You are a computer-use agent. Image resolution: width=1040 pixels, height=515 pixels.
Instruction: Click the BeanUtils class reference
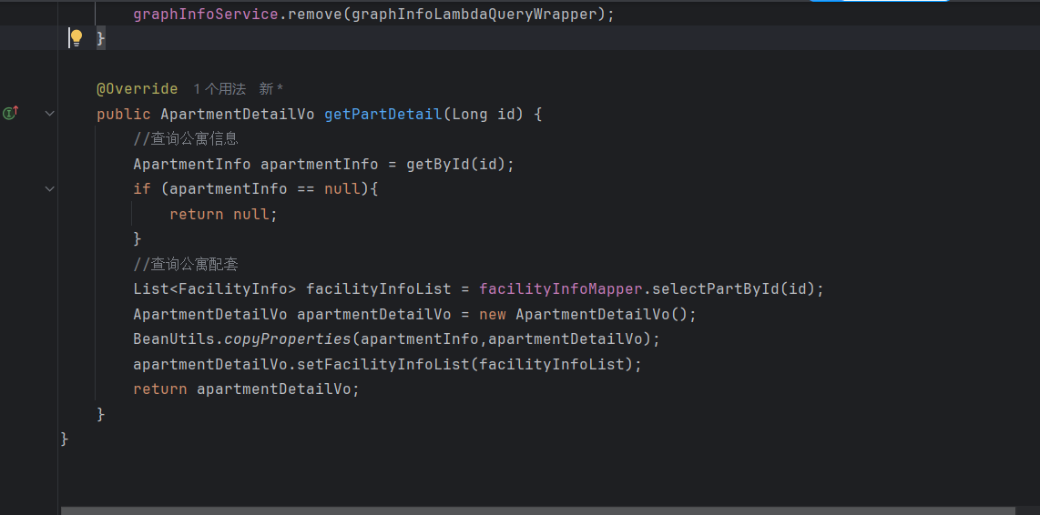174,338
